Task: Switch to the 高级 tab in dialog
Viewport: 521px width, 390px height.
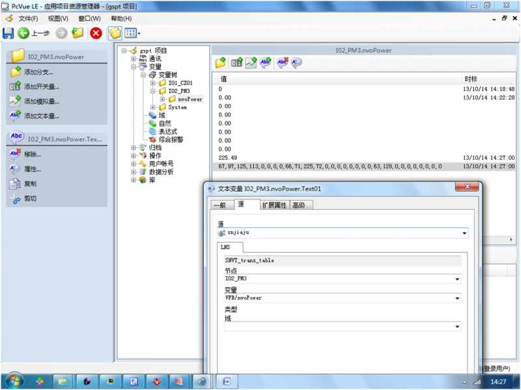Action: tap(299, 205)
